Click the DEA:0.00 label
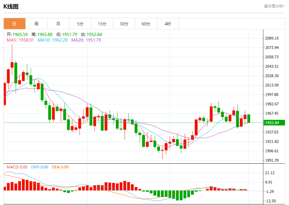 point(60,167)
